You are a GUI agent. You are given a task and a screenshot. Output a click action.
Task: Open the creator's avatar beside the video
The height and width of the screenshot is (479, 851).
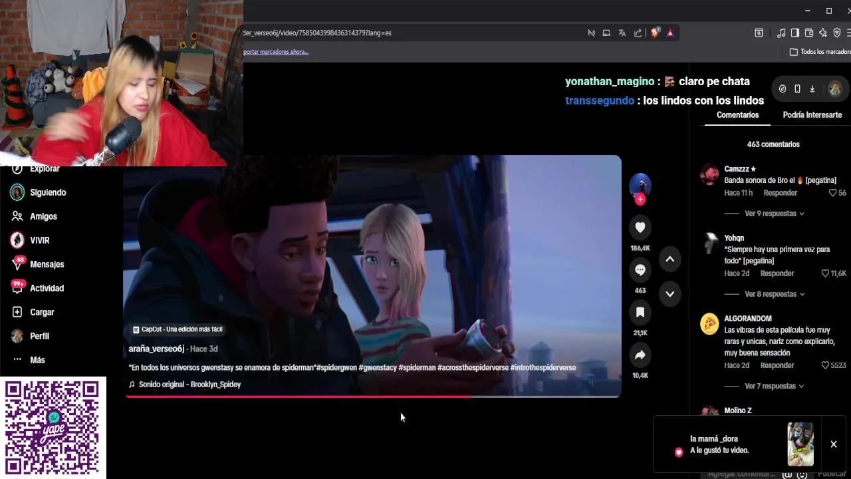pyautogui.click(x=640, y=184)
